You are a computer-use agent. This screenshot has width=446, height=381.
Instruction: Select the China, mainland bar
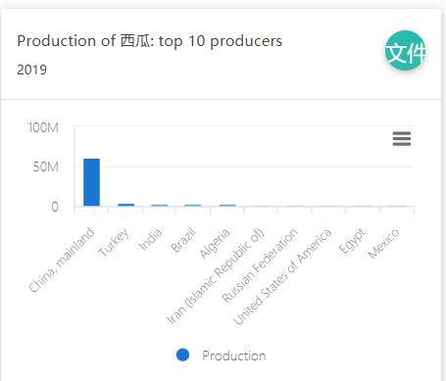pos(91,182)
